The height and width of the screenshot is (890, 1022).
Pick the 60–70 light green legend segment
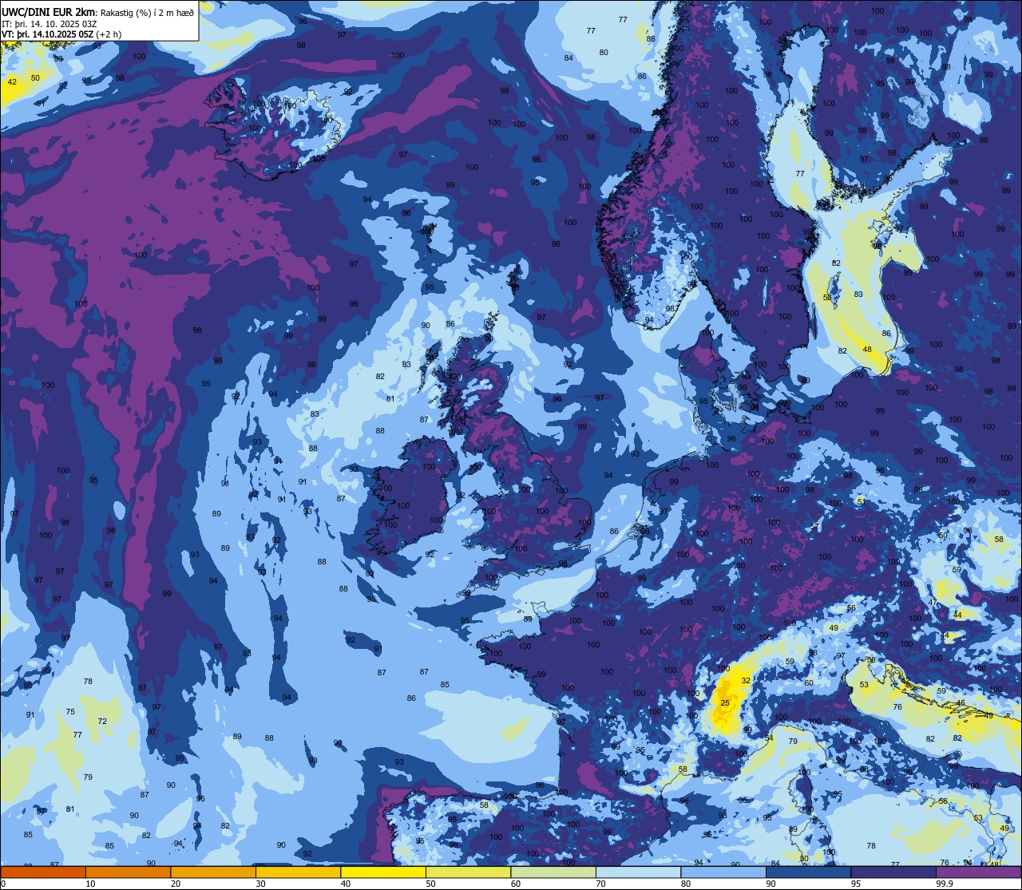point(553,872)
